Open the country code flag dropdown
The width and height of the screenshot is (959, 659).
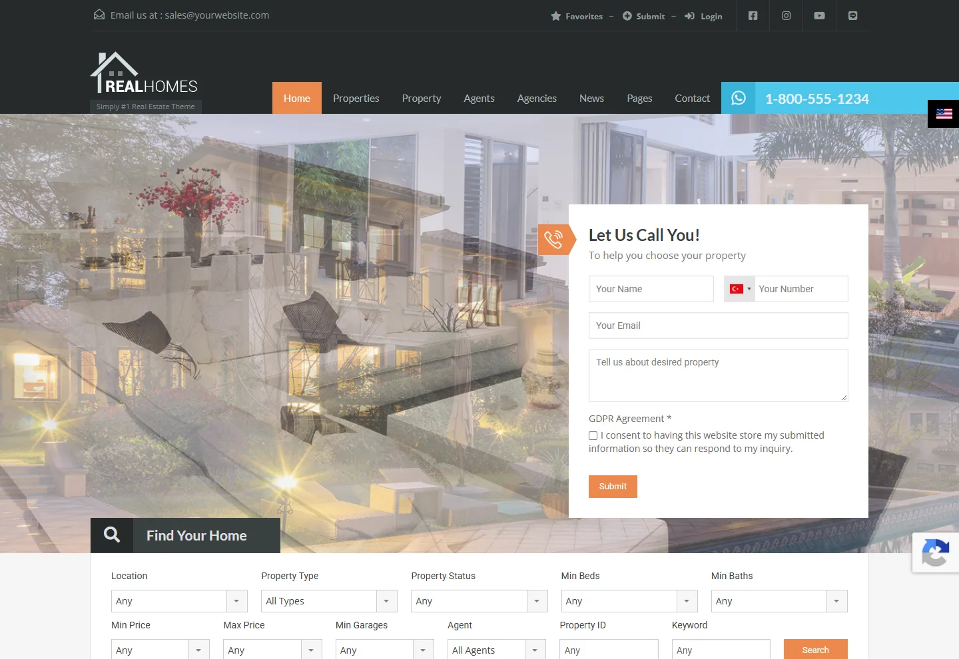click(740, 289)
